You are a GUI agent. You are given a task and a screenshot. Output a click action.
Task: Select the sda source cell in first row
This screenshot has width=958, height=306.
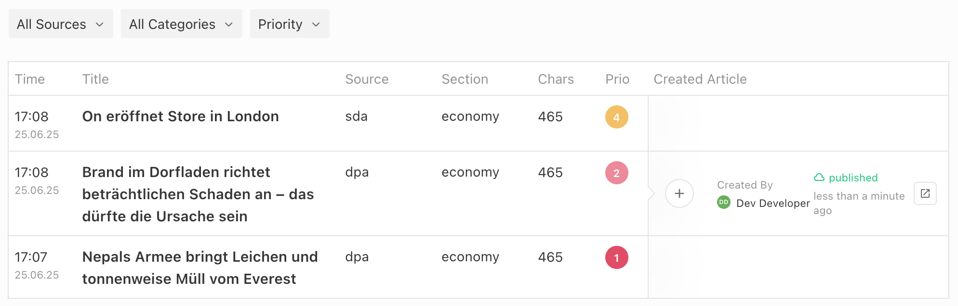[356, 116]
